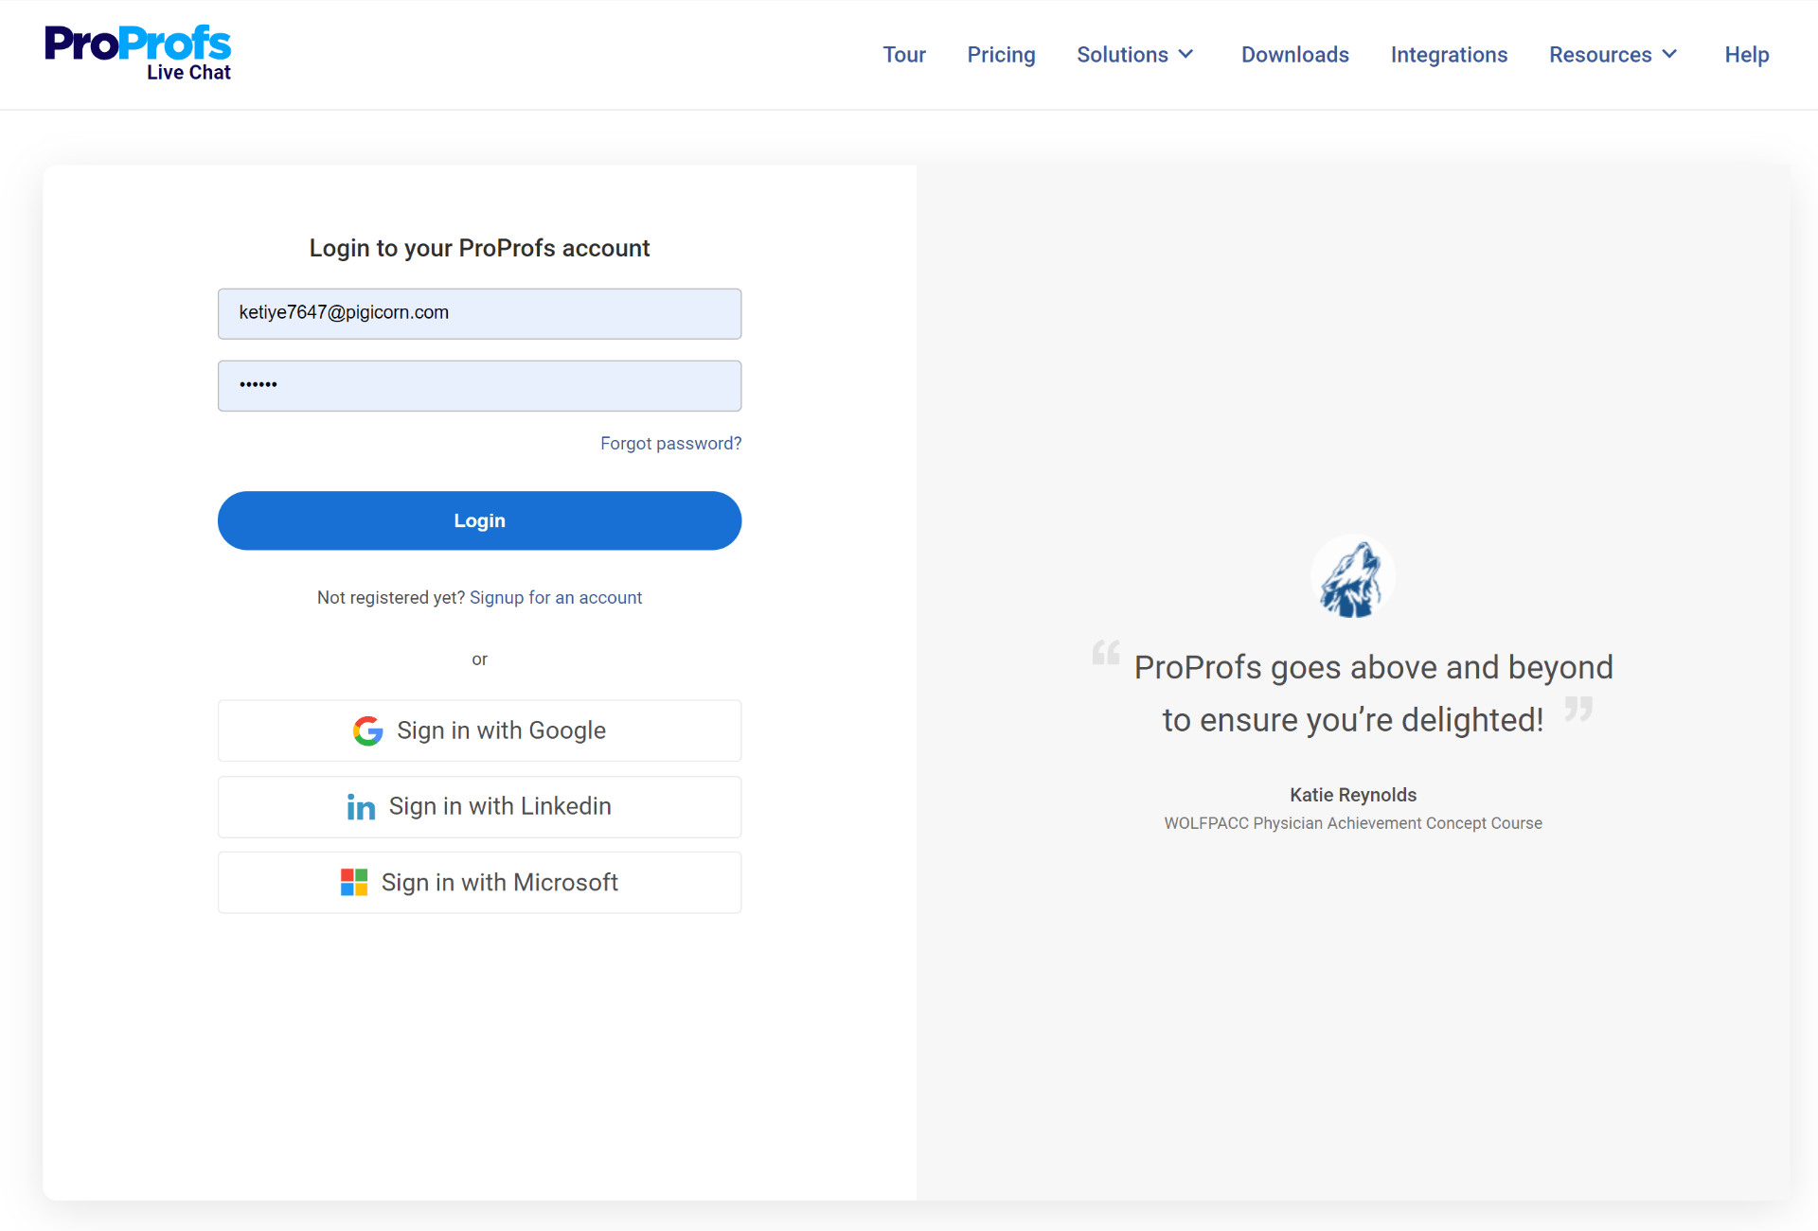The width and height of the screenshot is (1818, 1231).
Task: Click the Katie Reynolds name text
Action: click(1352, 795)
